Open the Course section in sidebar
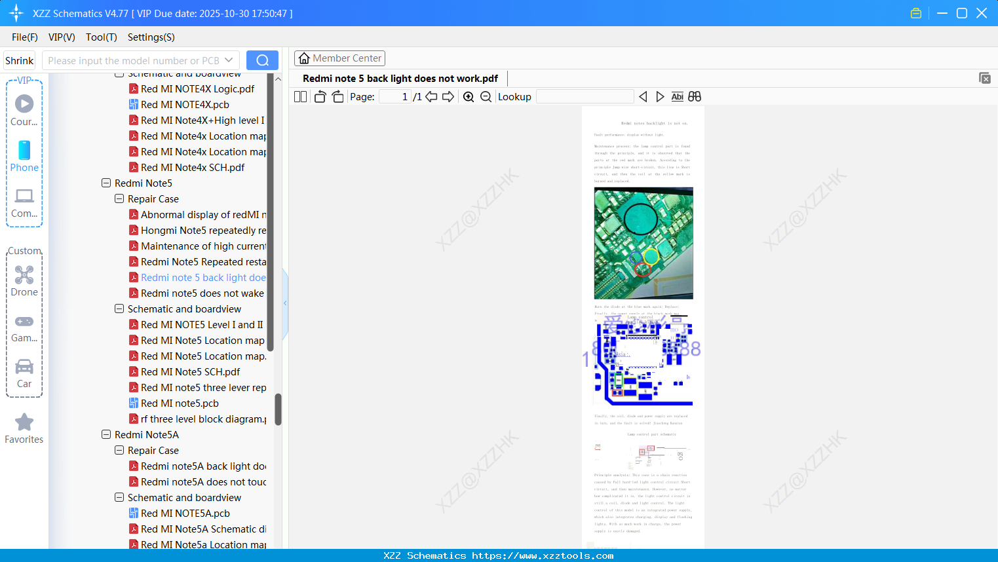 click(24, 110)
